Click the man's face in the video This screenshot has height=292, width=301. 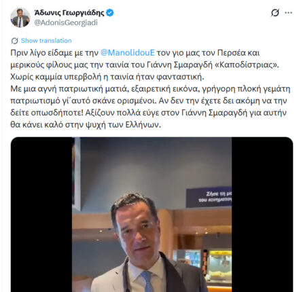point(138,233)
